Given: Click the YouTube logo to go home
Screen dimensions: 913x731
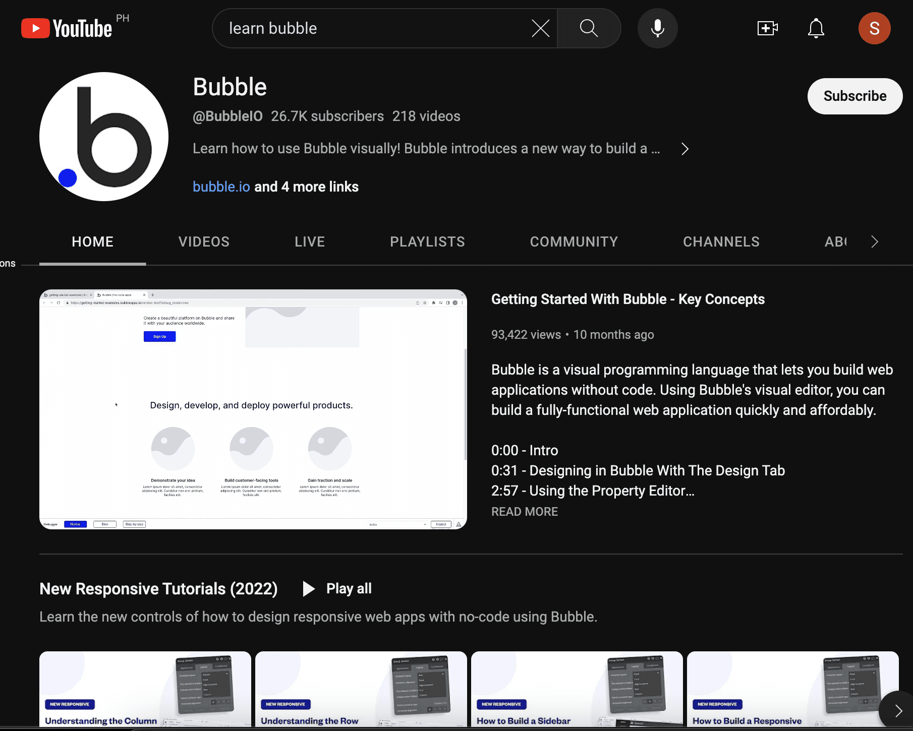Looking at the screenshot, I should pyautogui.click(x=67, y=28).
